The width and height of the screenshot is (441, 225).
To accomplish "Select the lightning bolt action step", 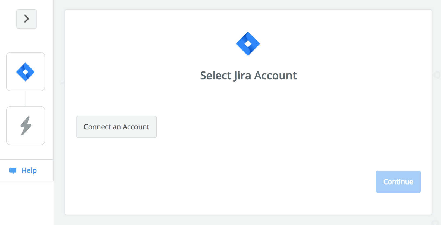I will [26, 126].
